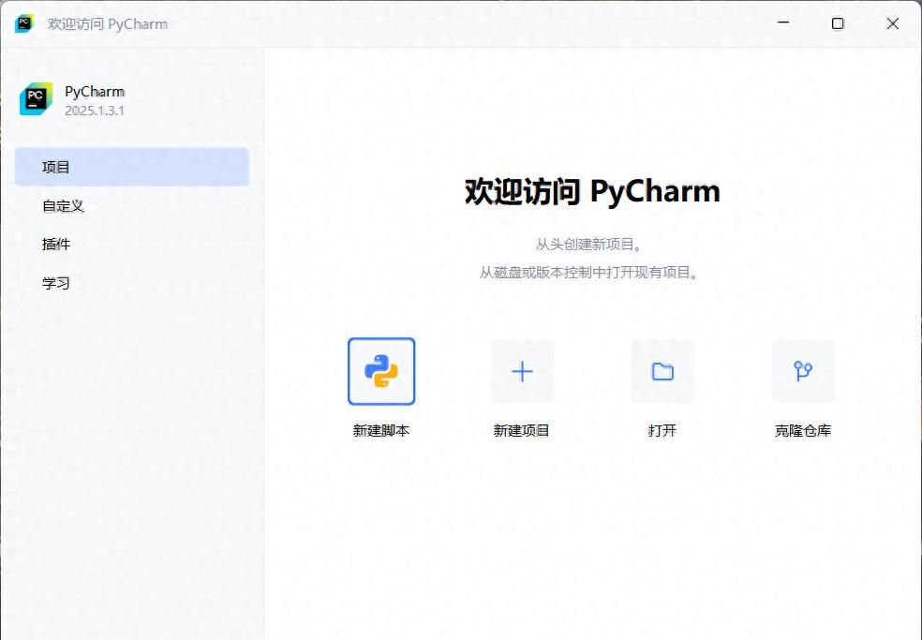Image resolution: width=922 pixels, height=640 pixels.
Task: Click the PyCharm icon in the title bar
Action: tap(22, 22)
